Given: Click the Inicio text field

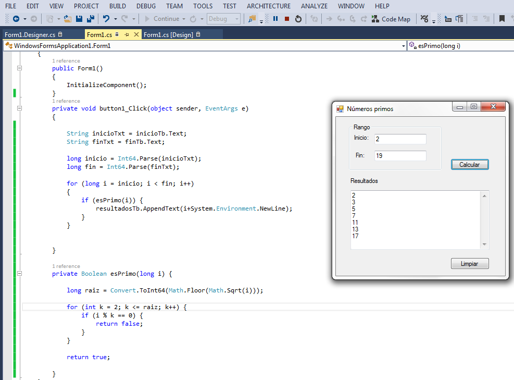Looking at the screenshot, I should [x=400, y=139].
